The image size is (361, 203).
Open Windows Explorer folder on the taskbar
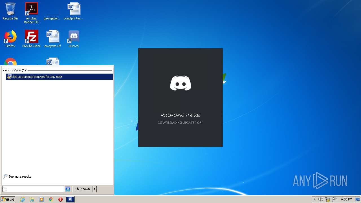[x=32, y=199]
